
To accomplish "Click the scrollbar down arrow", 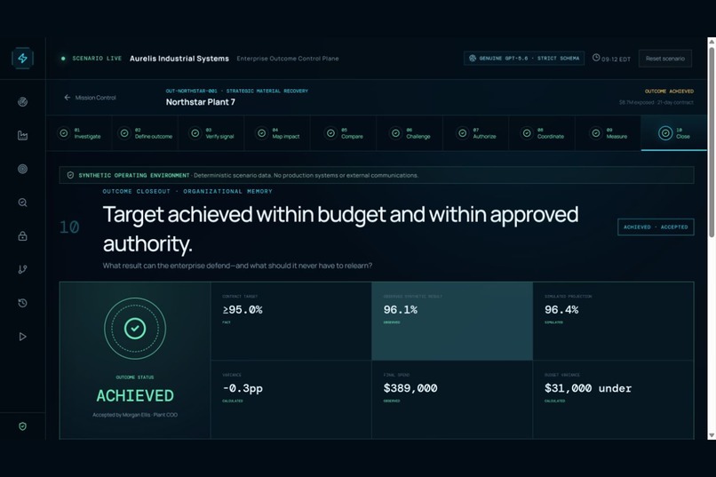I will pyautogui.click(x=712, y=435).
